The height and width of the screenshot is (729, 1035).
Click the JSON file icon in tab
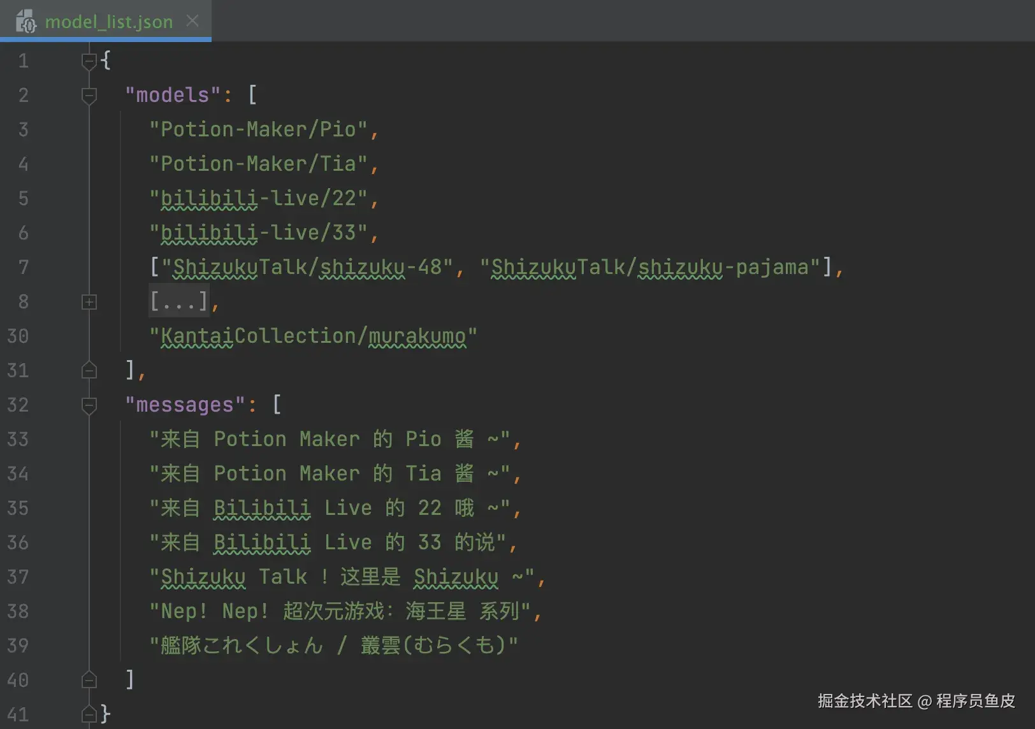(x=26, y=21)
